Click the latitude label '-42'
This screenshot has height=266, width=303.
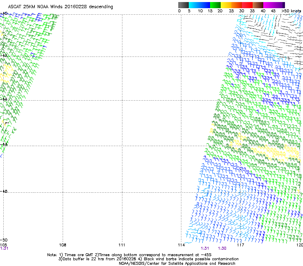(x=4, y=55)
